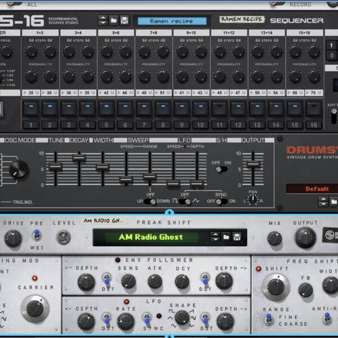The width and height of the screenshot is (338, 338).
Task: Toggle the LFO SYNC switch in Freak Shift
Action: [147, 318]
